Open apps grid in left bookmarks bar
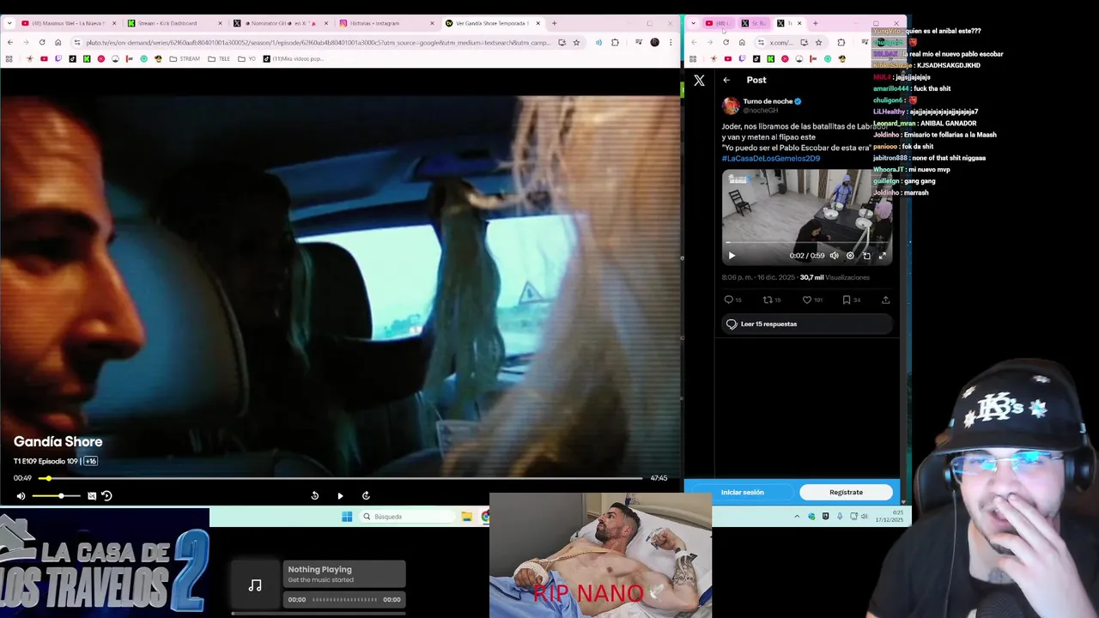 coord(9,59)
